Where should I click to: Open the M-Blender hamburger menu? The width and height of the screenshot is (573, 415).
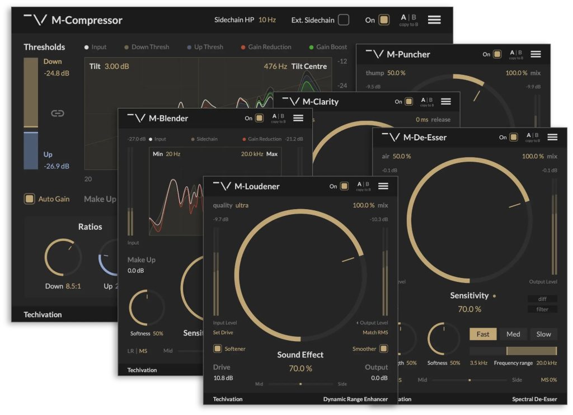298,118
